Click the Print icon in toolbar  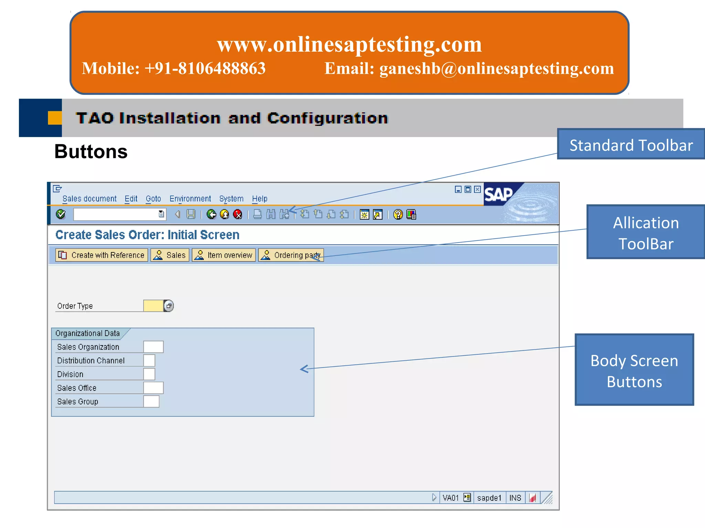257,214
